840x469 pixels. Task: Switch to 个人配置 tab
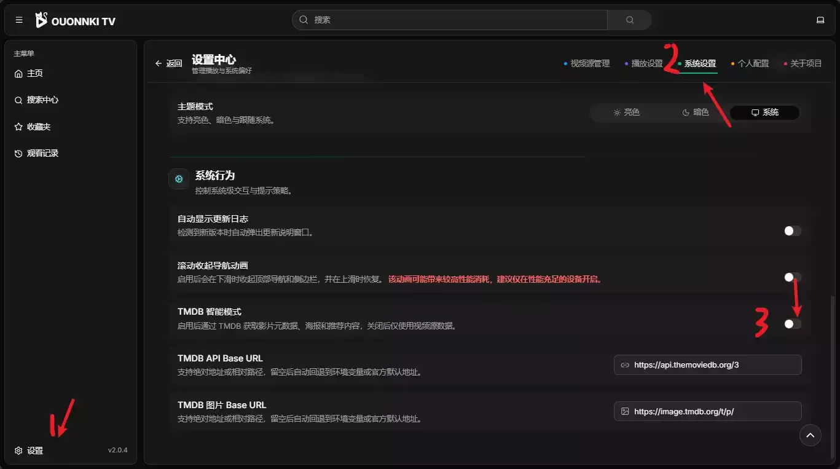(x=750, y=63)
